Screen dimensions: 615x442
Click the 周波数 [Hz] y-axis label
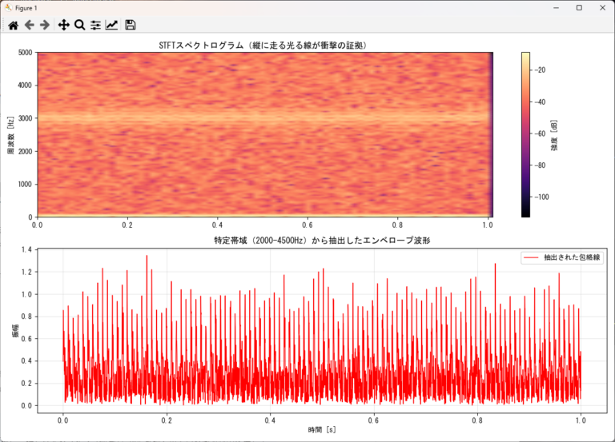pyautogui.click(x=11, y=134)
